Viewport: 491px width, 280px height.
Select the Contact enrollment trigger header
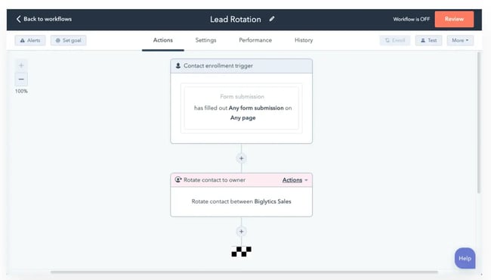(241, 66)
